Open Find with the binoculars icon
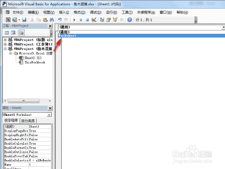The height and width of the screenshot is (169, 225). pyautogui.click(x=52, y=20)
